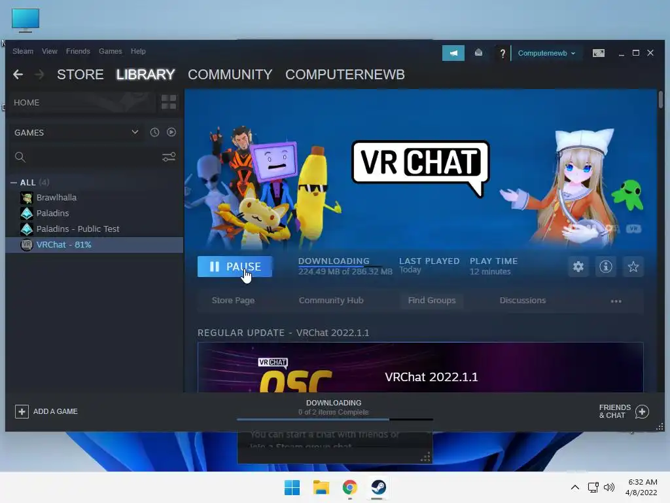The height and width of the screenshot is (503, 670).
Task: Open the Community tab
Action: tap(230, 75)
